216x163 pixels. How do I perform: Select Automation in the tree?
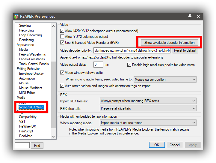pos(27,78)
